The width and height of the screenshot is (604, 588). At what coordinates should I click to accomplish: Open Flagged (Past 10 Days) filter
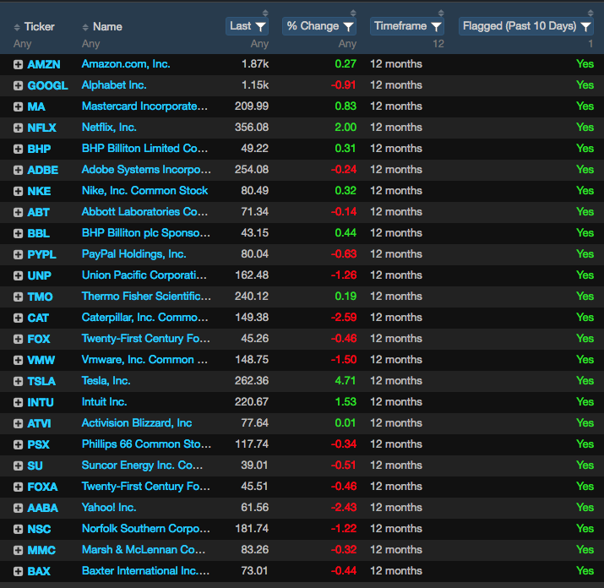point(526,26)
